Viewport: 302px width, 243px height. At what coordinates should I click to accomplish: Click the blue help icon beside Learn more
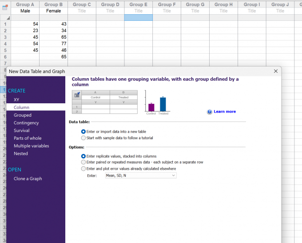[210, 112]
